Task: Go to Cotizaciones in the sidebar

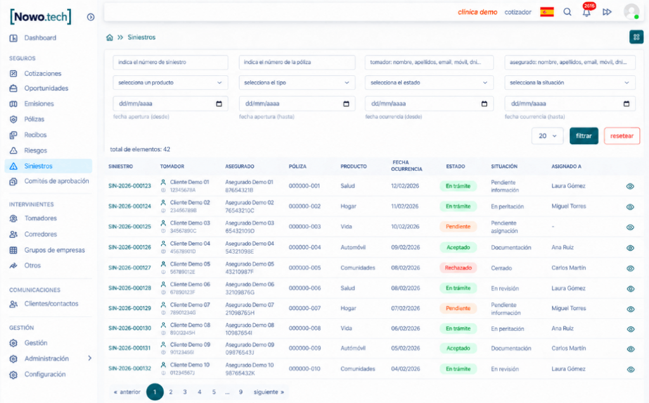Action: pyautogui.click(x=42, y=73)
